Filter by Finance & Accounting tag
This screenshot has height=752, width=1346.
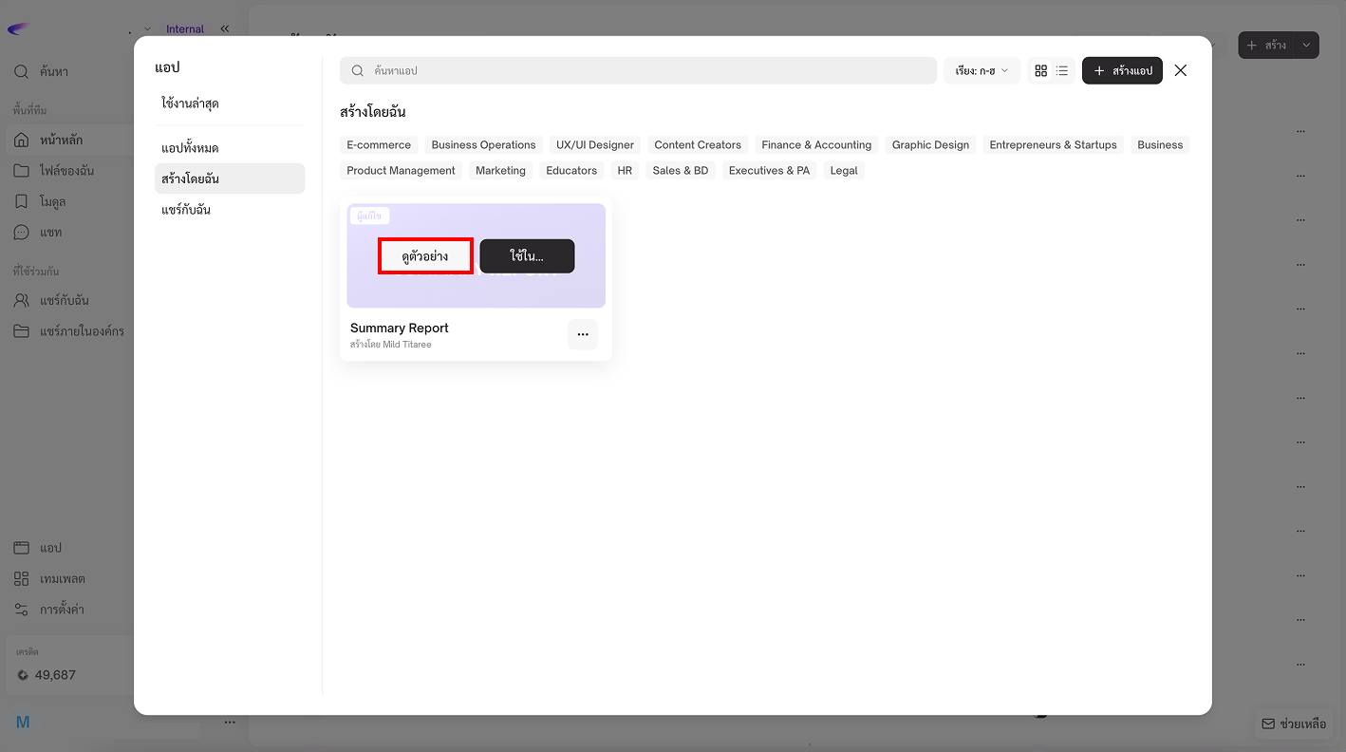pos(816,145)
